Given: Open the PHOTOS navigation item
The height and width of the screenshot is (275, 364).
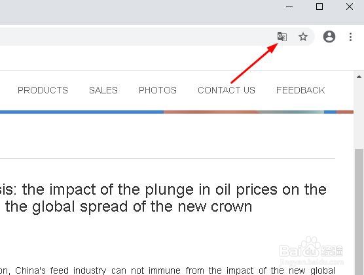Looking at the screenshot, I should pyautogui.click(x=158, y=90).
